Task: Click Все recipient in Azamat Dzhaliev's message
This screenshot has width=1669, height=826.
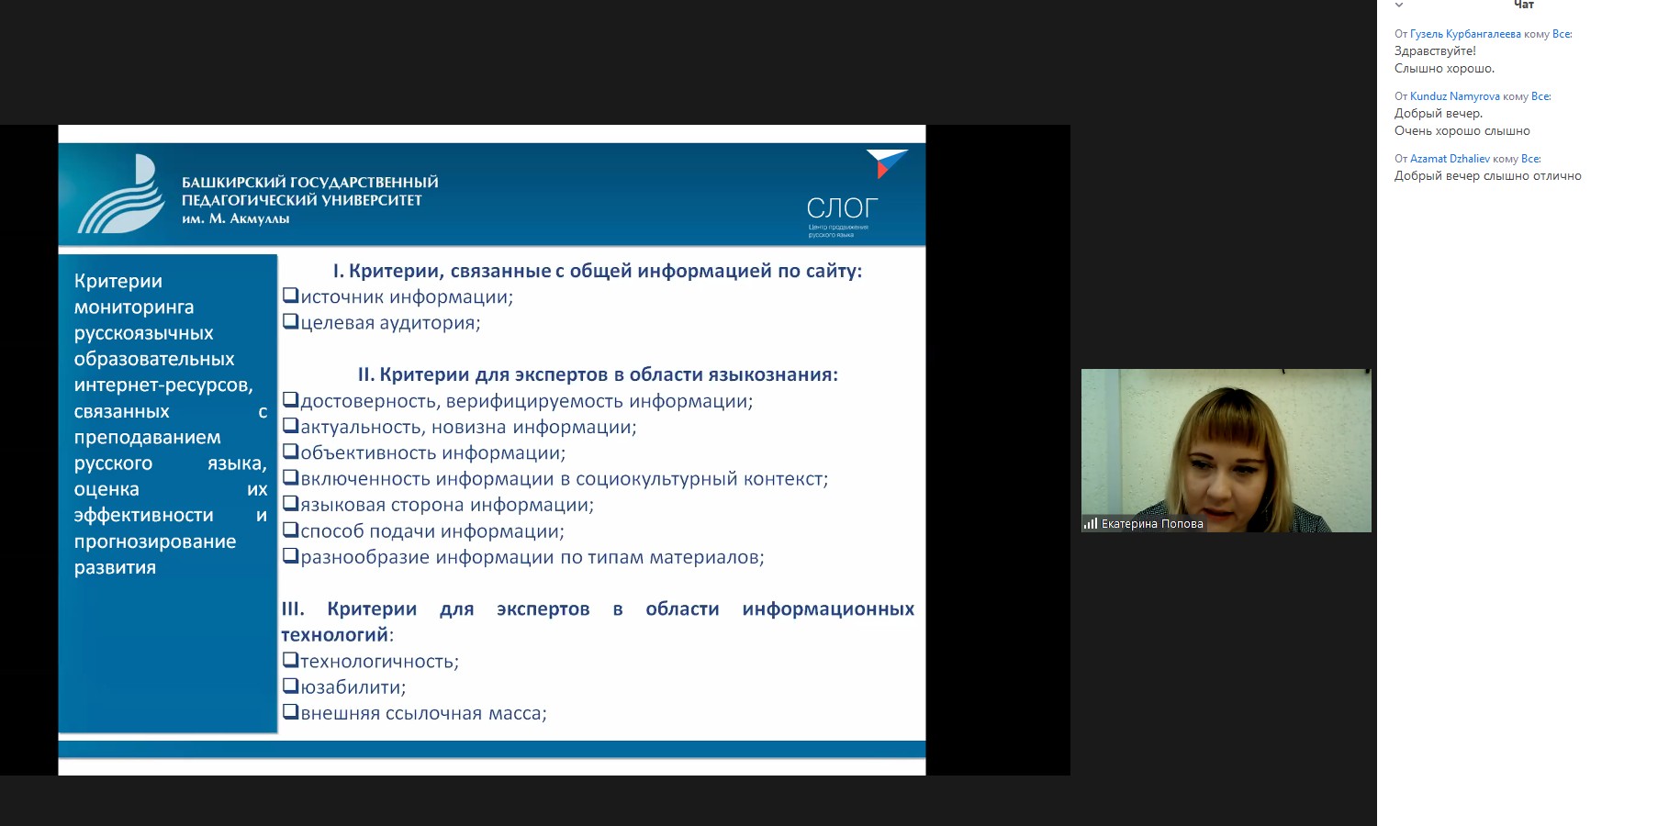Action: tap(1530, 159)
